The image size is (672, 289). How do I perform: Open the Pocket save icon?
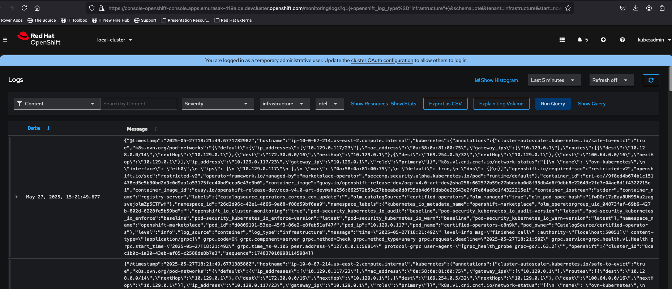pos(623,8)
